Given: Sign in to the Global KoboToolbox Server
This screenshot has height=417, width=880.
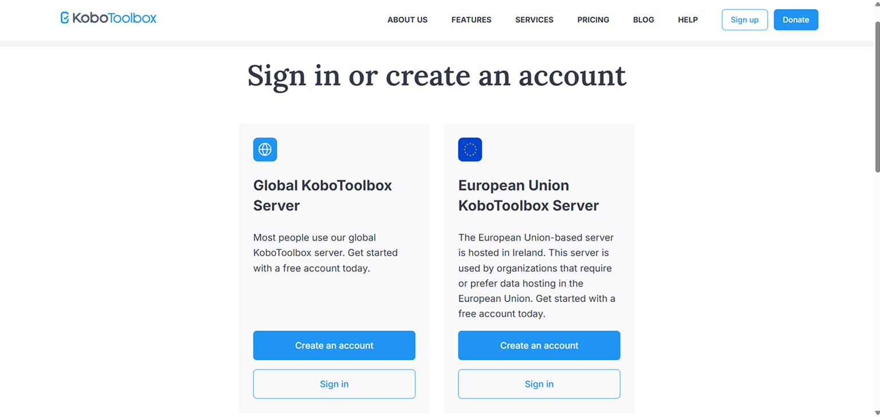Looking at the screenshot, I should tap(334, 384).
